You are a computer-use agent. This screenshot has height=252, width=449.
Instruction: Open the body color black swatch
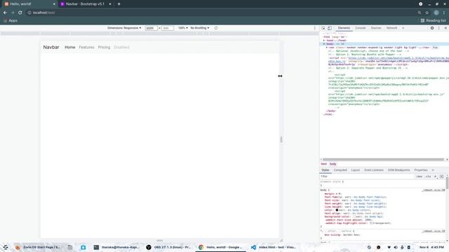[337, 210]
